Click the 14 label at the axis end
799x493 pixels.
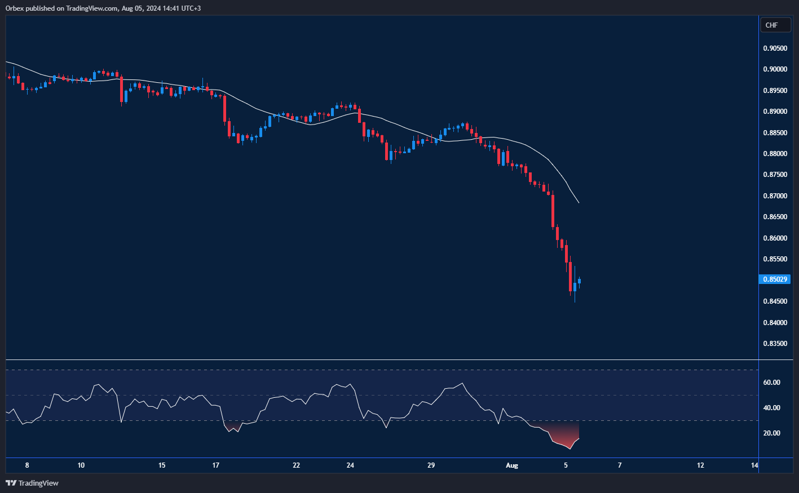click(x=754, y=465)
